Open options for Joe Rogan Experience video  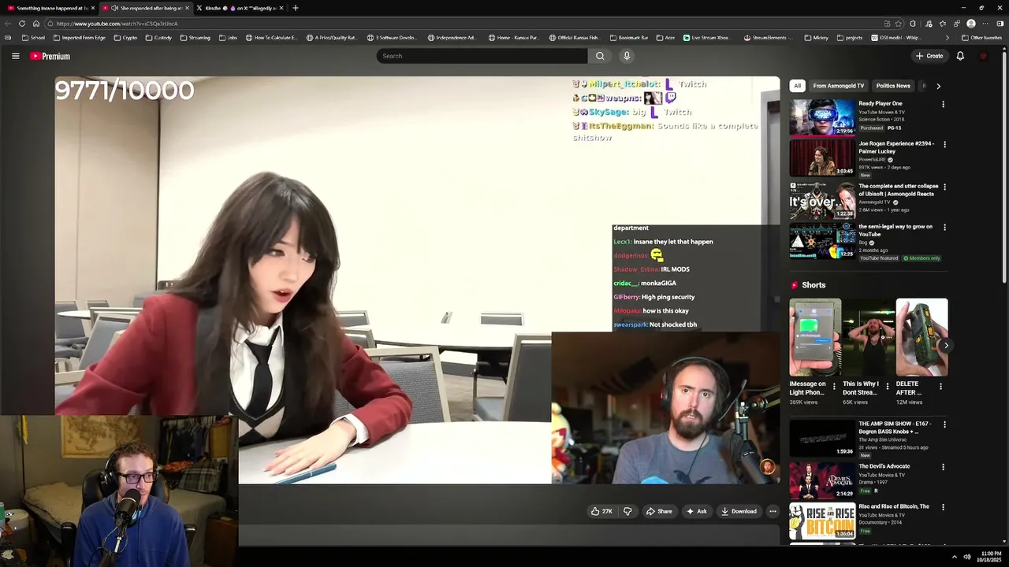pyautogui.click(x=944, y=145)
